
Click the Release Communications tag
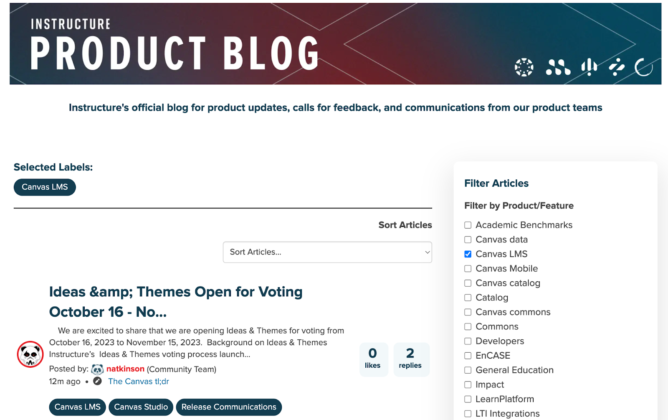click(x=229, y=407)
